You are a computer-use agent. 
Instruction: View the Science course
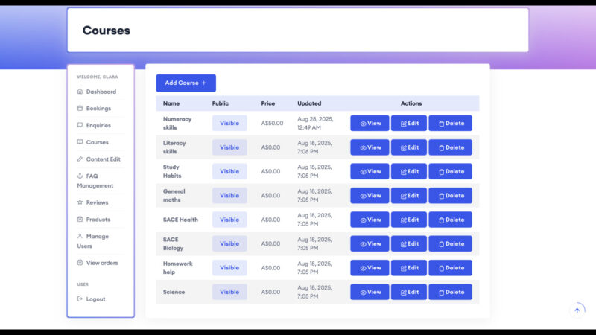pos(370,292)
